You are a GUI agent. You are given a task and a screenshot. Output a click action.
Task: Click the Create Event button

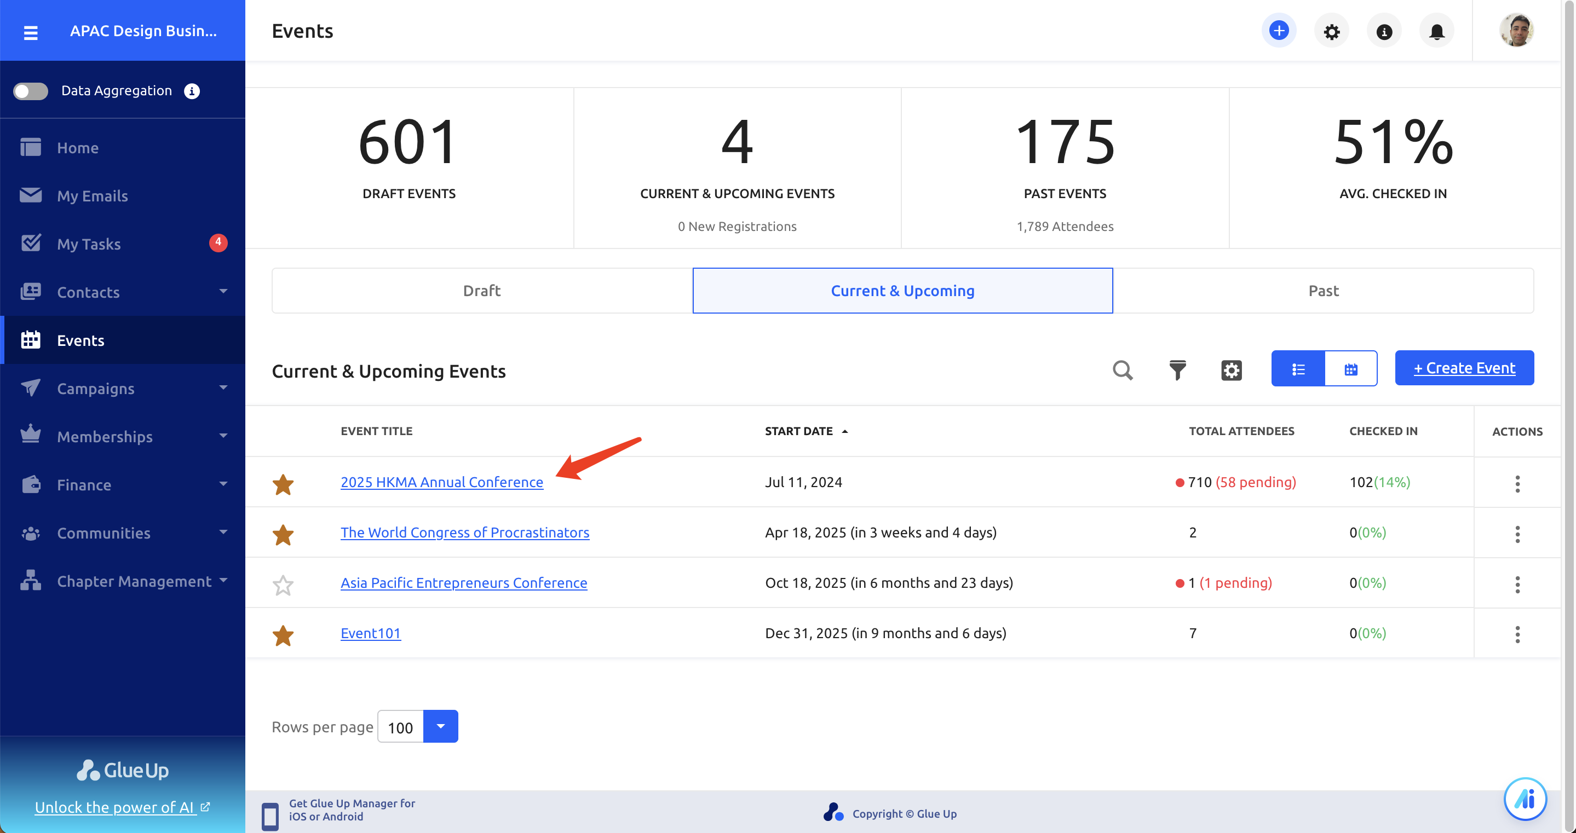[1464, 368]
